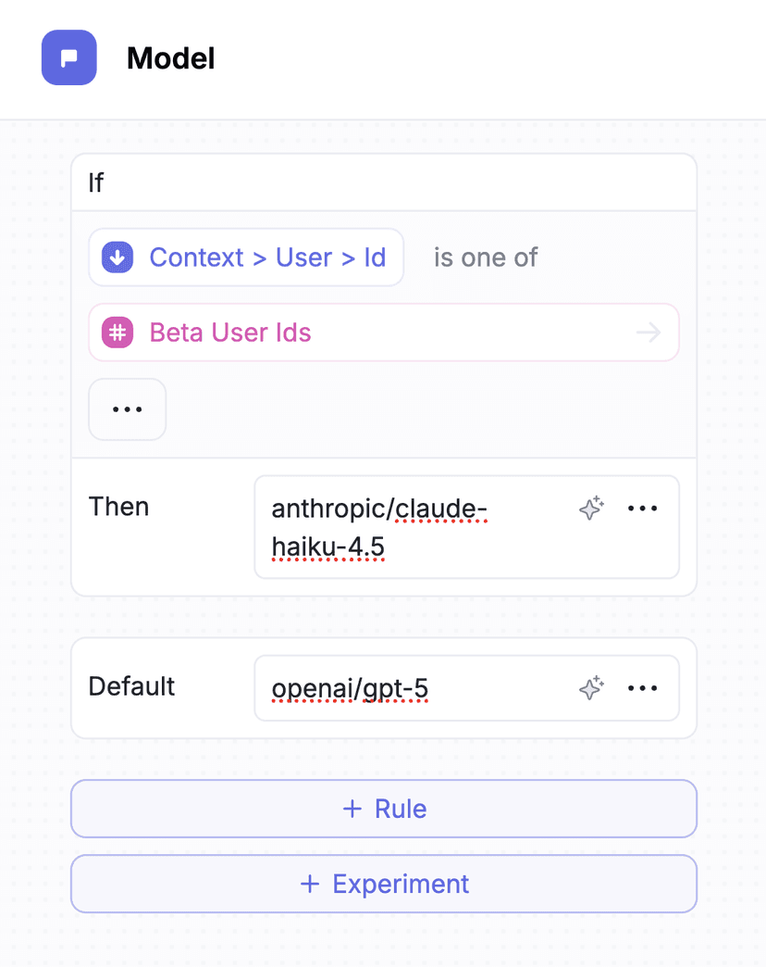Add a new Experiment
The height and width of the screenshot is (967, 766).
[384, 884]
